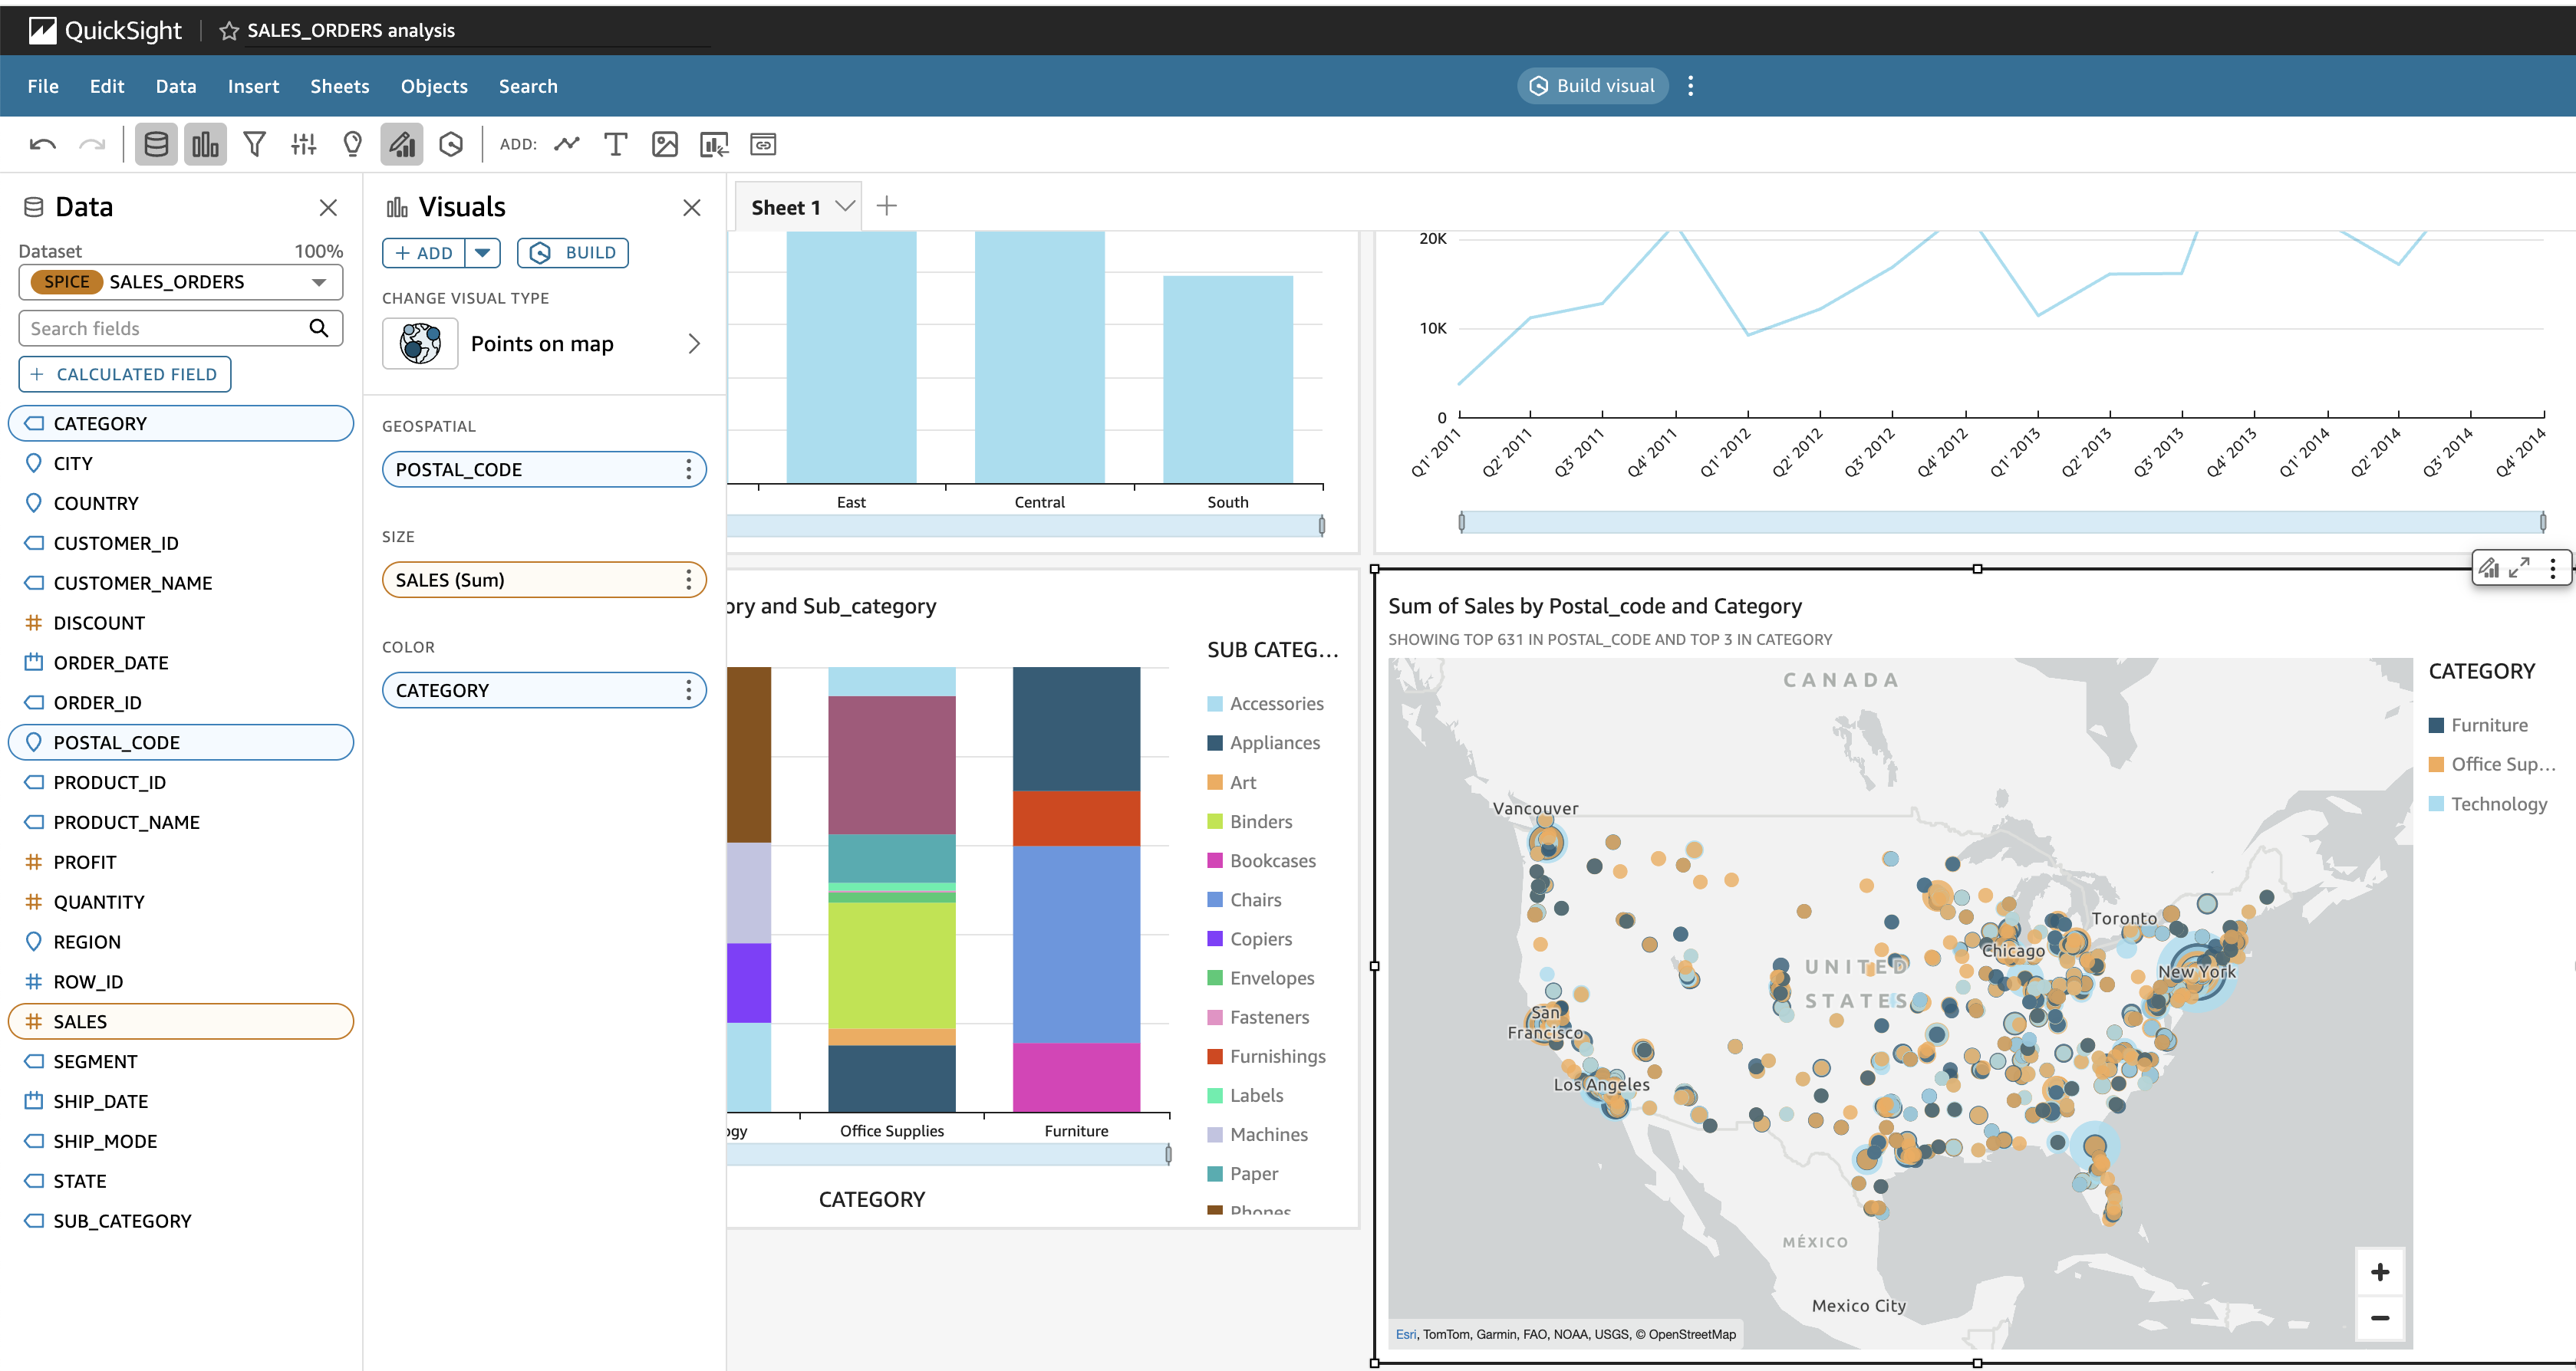
Task: Click Furniture legend color swatch
Action: pos(2436,725)
